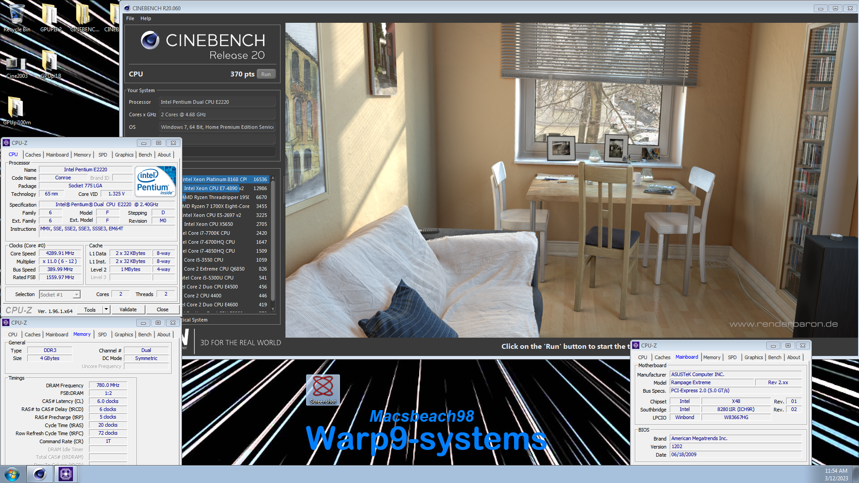Click the Cinebench title bar icon
Image resolution: width=859 pixels, height=483 pixels.
coord(127,8)
